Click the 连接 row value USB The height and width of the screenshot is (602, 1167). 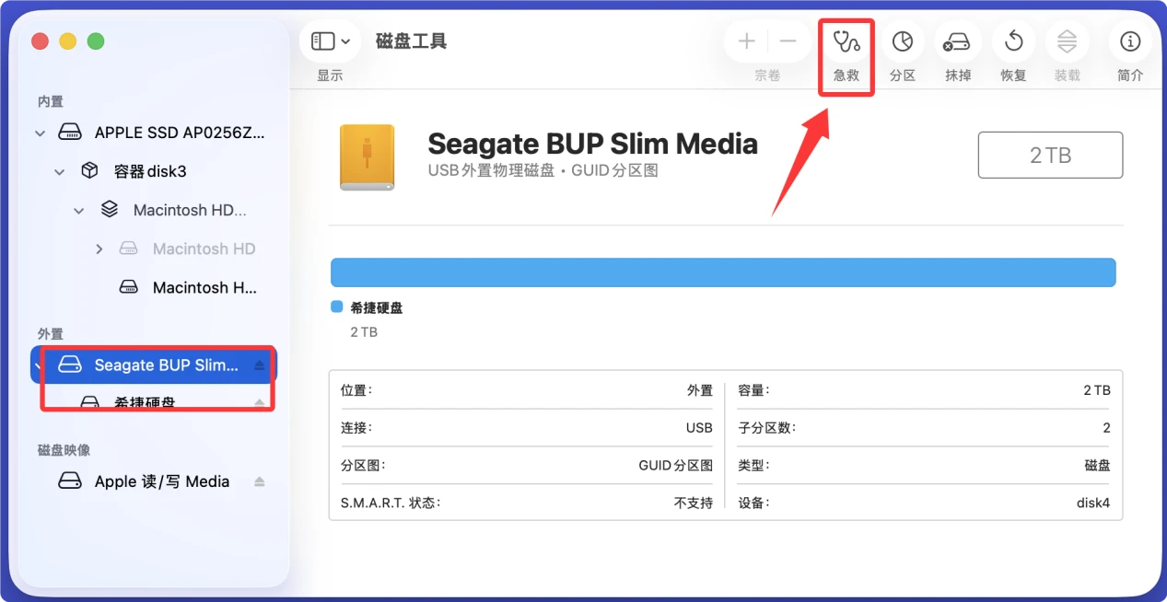click(699, 428)
